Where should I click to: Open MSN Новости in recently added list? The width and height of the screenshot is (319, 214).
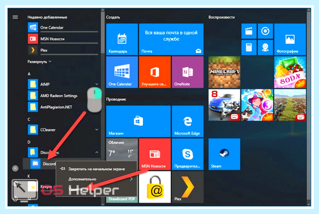pos(63,39)
